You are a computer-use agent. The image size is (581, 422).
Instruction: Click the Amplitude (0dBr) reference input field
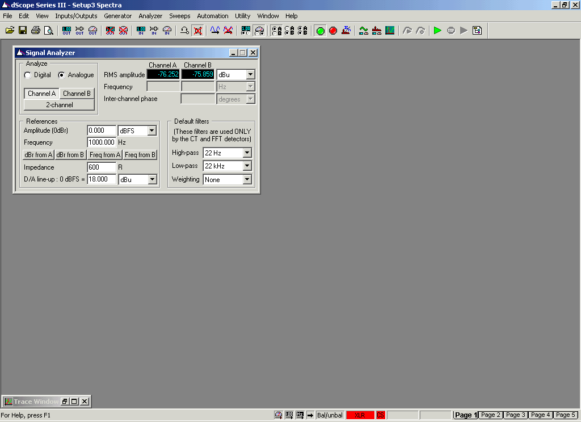102,130
